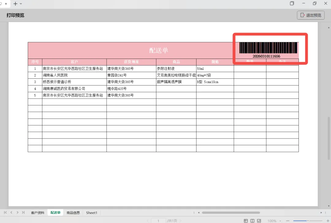Click the 客户 column header
This screenshot has width=331, height=223.
point(74,62)
